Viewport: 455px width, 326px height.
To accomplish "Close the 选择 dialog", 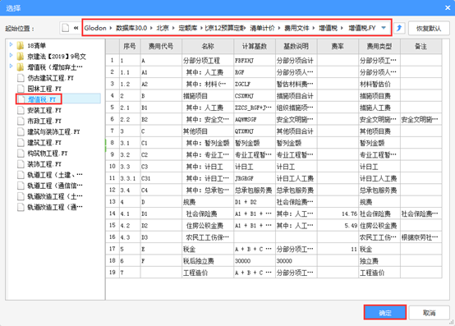I will click(x=448, y=8).
